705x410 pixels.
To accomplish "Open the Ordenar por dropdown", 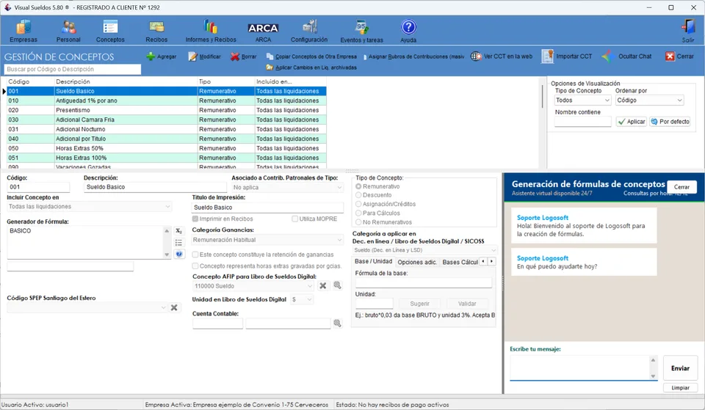I will (649, 100).
